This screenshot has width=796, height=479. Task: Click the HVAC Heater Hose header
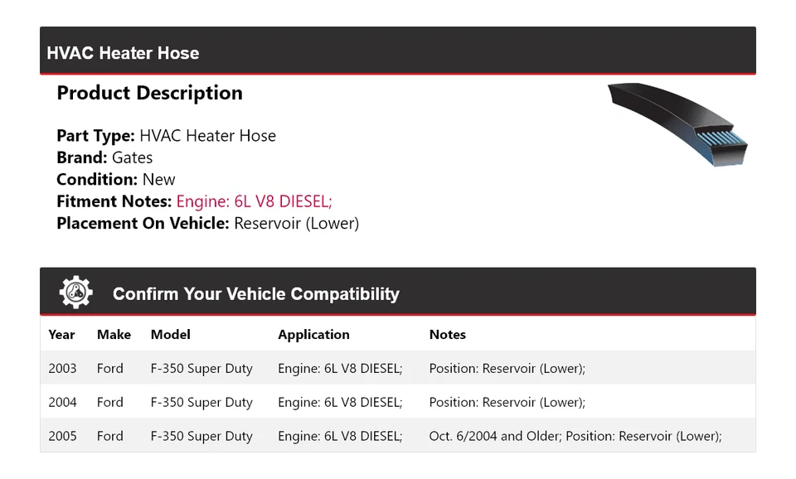(123, 53)
